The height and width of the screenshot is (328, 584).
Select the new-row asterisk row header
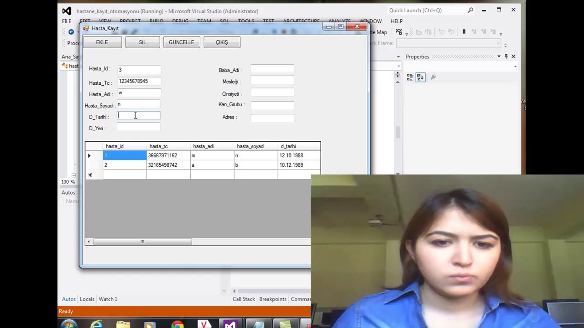pyautogui.click(x=94, y=175)
